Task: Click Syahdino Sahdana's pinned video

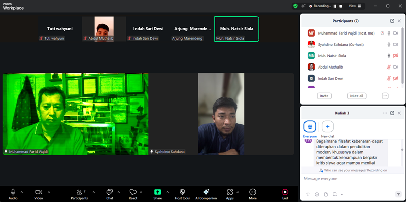Action: point(221,114)
